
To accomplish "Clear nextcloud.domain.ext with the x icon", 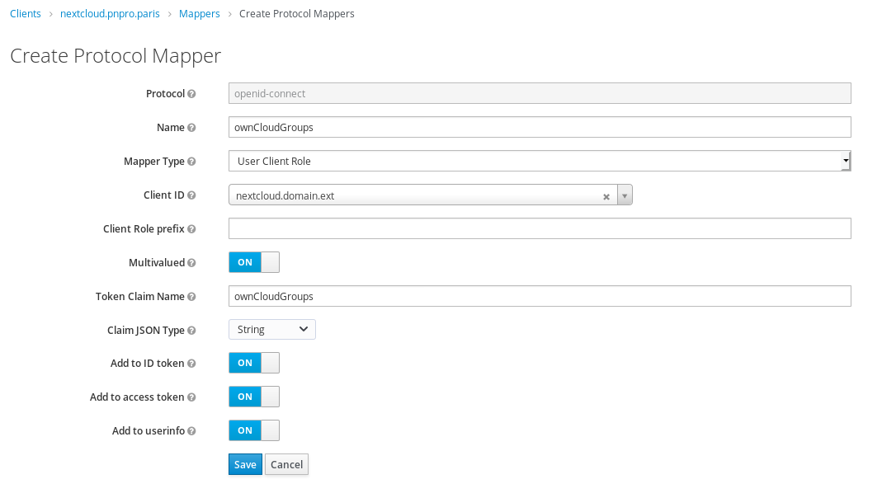I will coord(606,195).
